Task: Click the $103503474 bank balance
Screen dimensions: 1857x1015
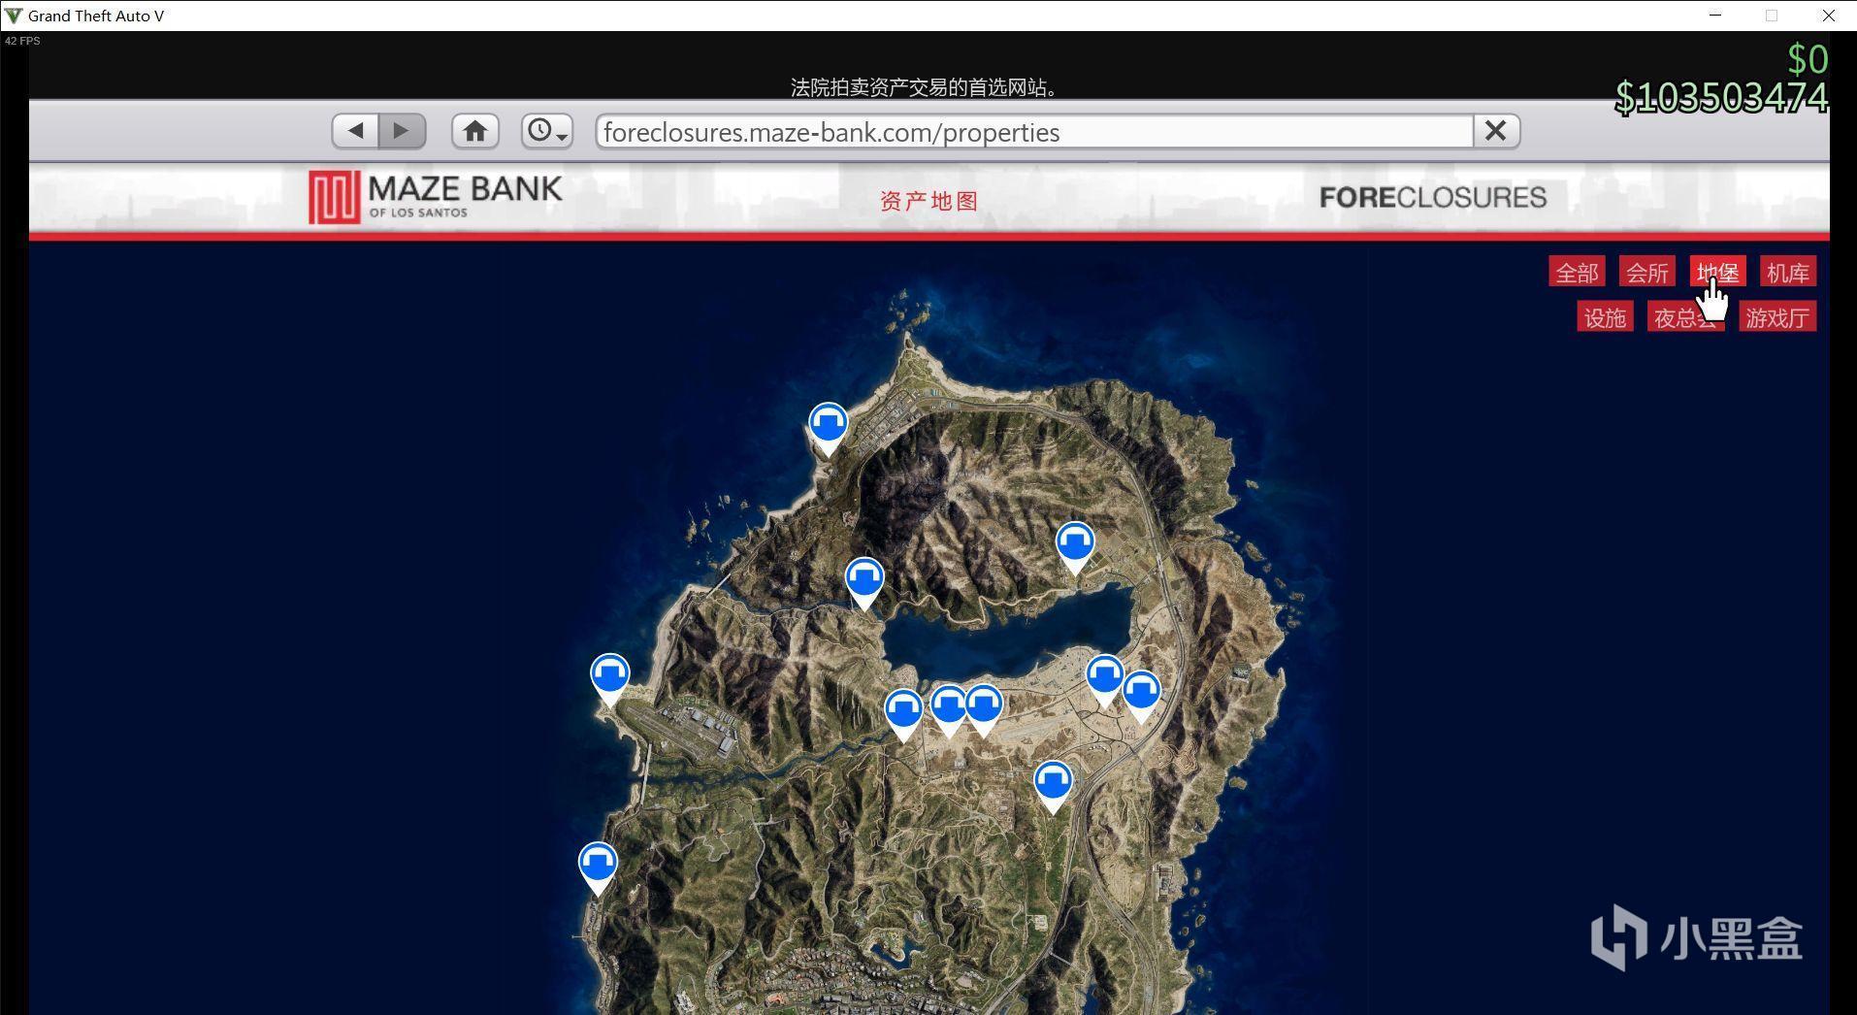Action: (1721, 98)
